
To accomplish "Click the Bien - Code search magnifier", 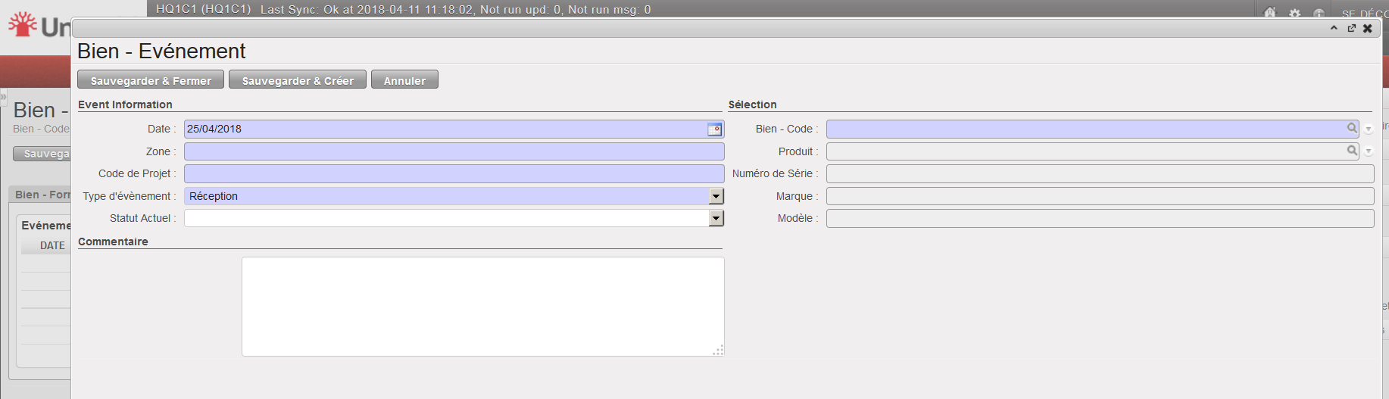I will click(1352, 129).
